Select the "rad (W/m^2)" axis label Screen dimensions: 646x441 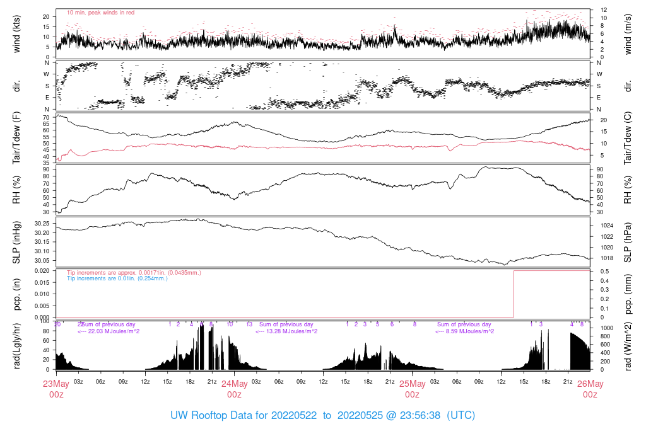[628, 346]
